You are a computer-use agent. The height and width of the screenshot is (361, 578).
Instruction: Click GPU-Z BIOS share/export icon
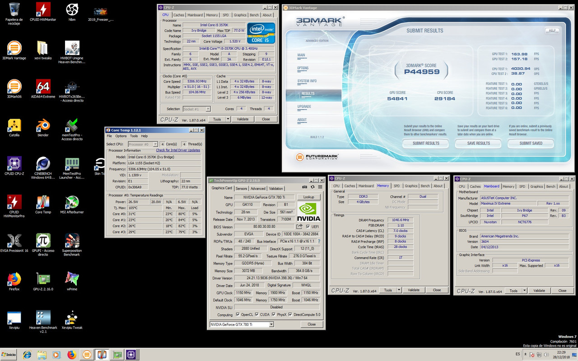(x=299, y=227)
